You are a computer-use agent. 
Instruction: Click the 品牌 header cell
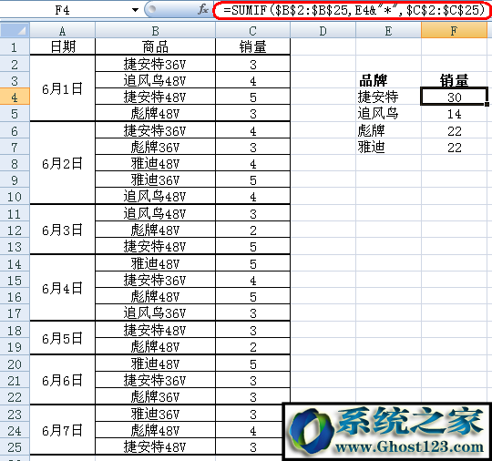click(388, 80)
